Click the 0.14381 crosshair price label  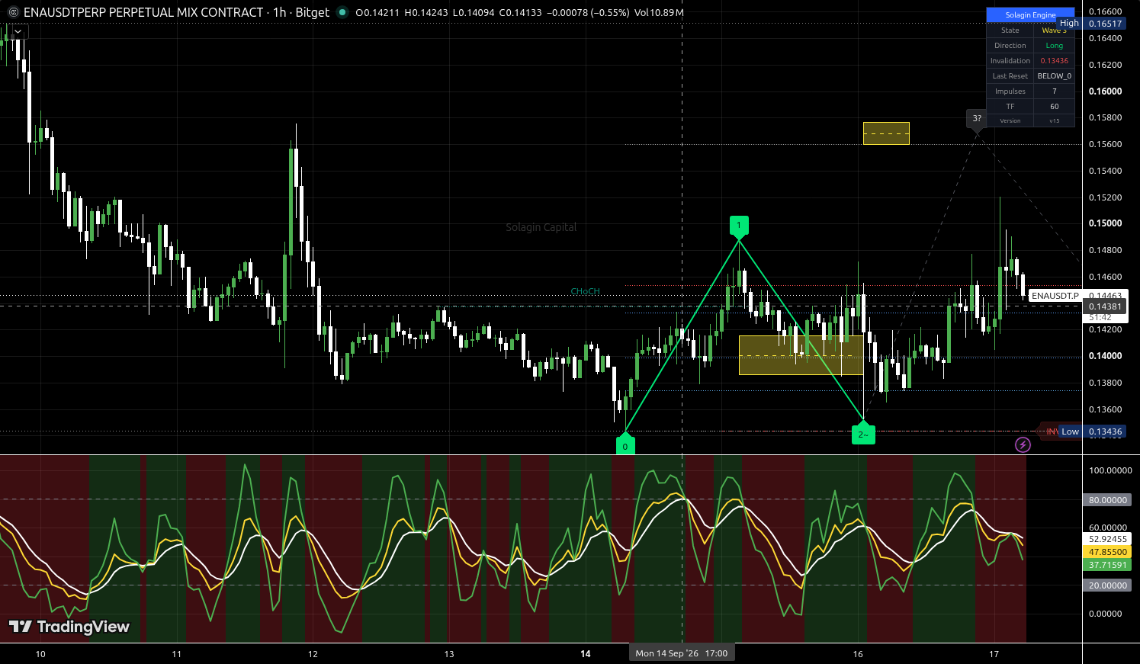1103,306
